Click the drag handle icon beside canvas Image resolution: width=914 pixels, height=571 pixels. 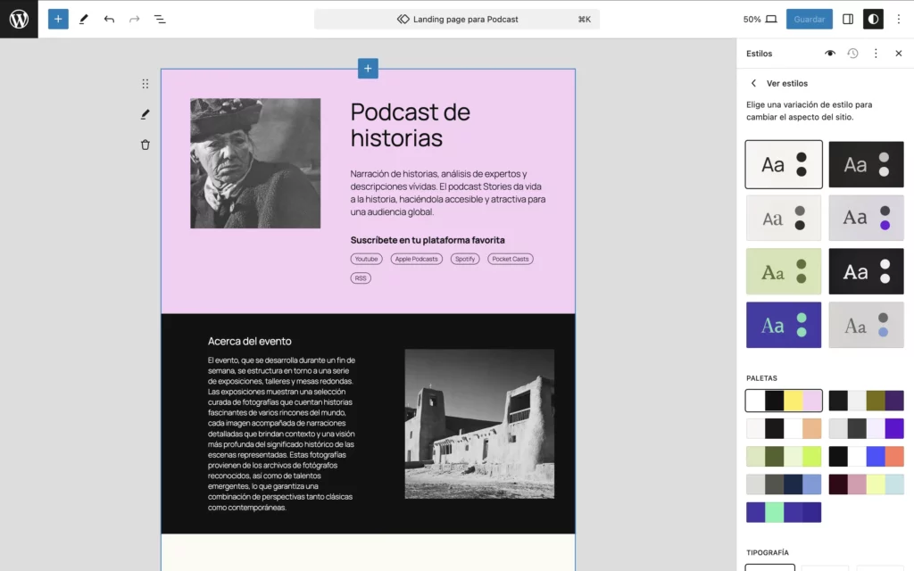[x=145, y=84]
